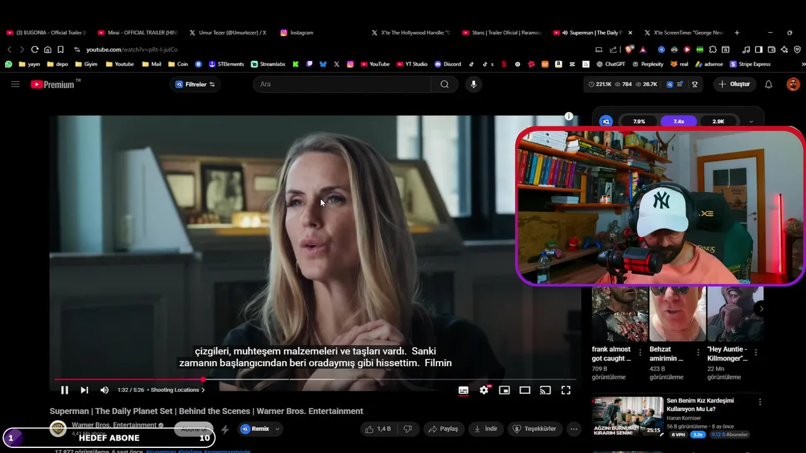806x453 pixels.
Task: Open options for 'Sen Benim Kız Kardeşimi'
Action: (x=760, y=402)
